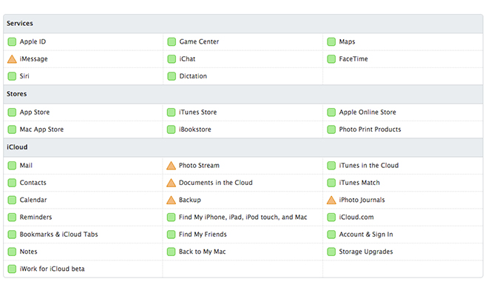Viewport: 488px width, 293px height.
Task: Select the green status icon beside Maps
Action: point(331,41)
